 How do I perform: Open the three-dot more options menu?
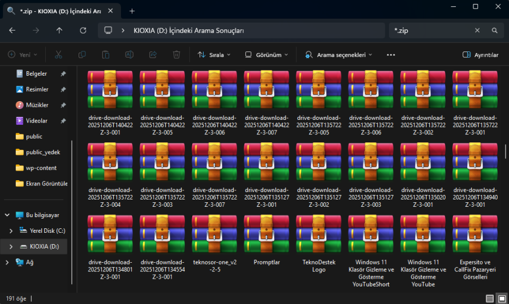(x=390, y=55)
